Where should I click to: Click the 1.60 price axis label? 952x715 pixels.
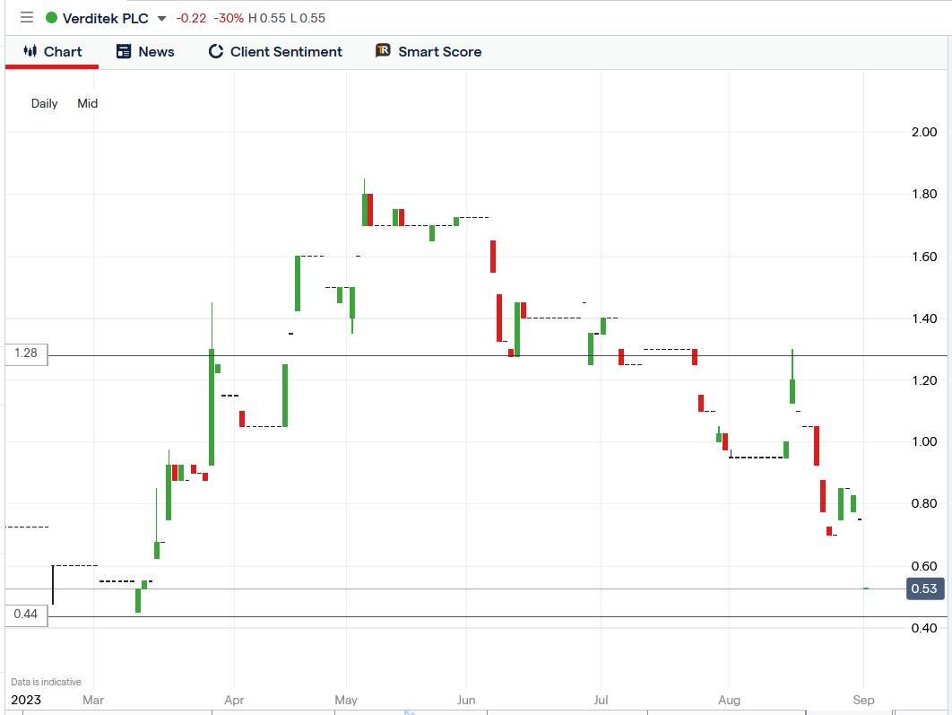click(x=924, y=257)
